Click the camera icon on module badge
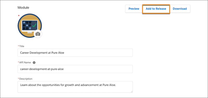Screen dimensions: 208x98 point(38,34)
